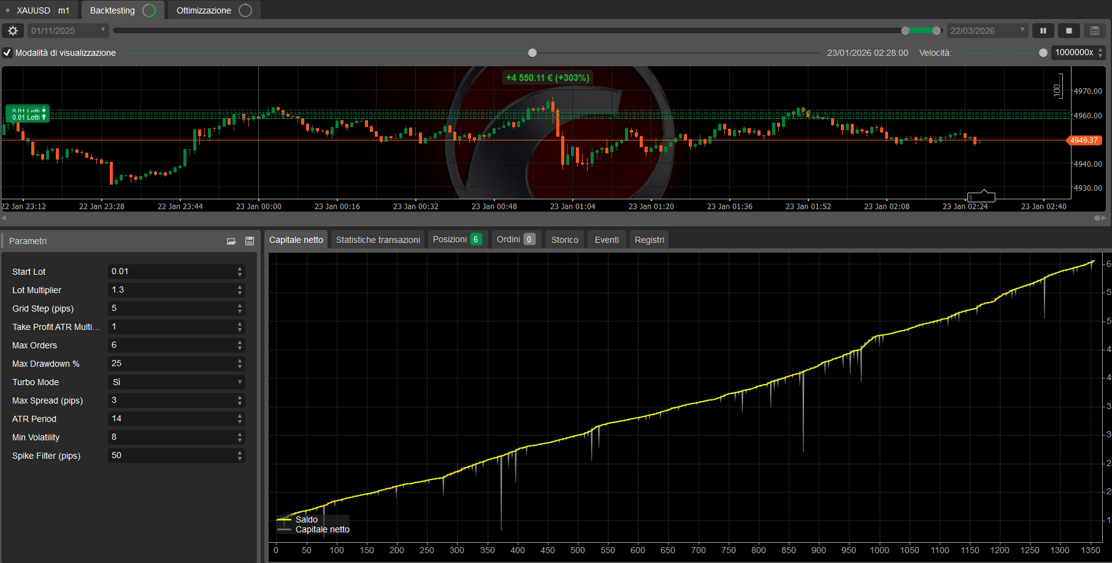This screenshot has height=563, width=1112.
Task: Save parameters with Parametri floppy icon
Action: 250,241
